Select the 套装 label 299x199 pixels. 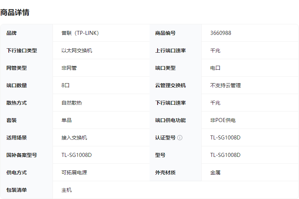pos(11,121)
